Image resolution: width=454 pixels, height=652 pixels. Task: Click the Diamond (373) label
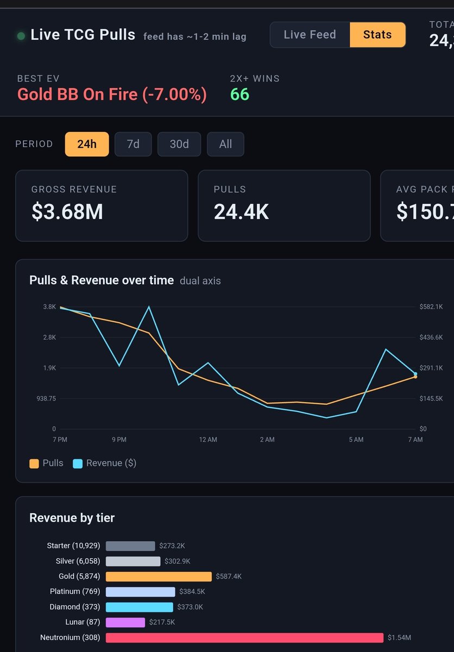(74, 607)
